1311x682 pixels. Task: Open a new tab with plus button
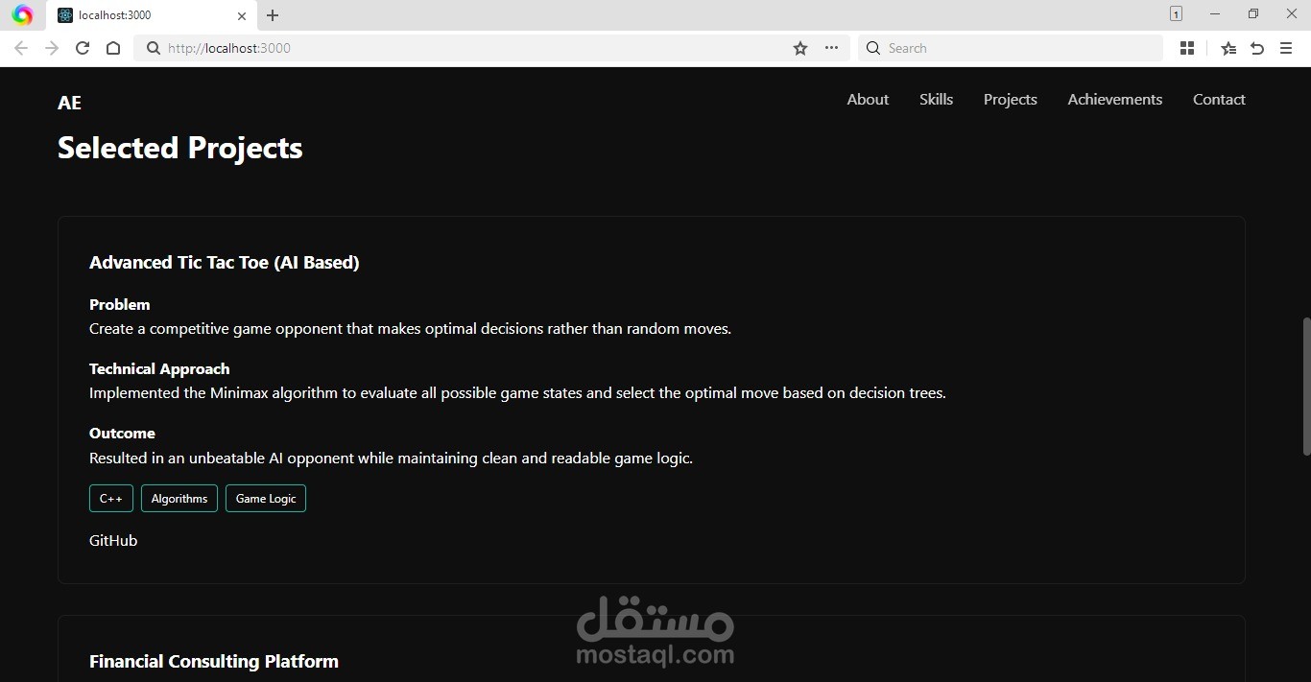pyautogui.click(x=273, y=15)
